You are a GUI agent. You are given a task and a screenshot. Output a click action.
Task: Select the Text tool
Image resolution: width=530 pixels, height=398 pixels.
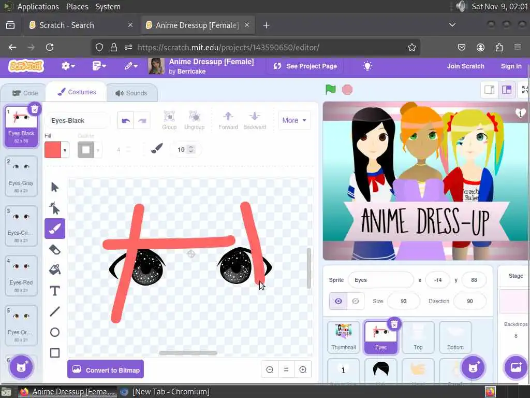click(55, 291)
